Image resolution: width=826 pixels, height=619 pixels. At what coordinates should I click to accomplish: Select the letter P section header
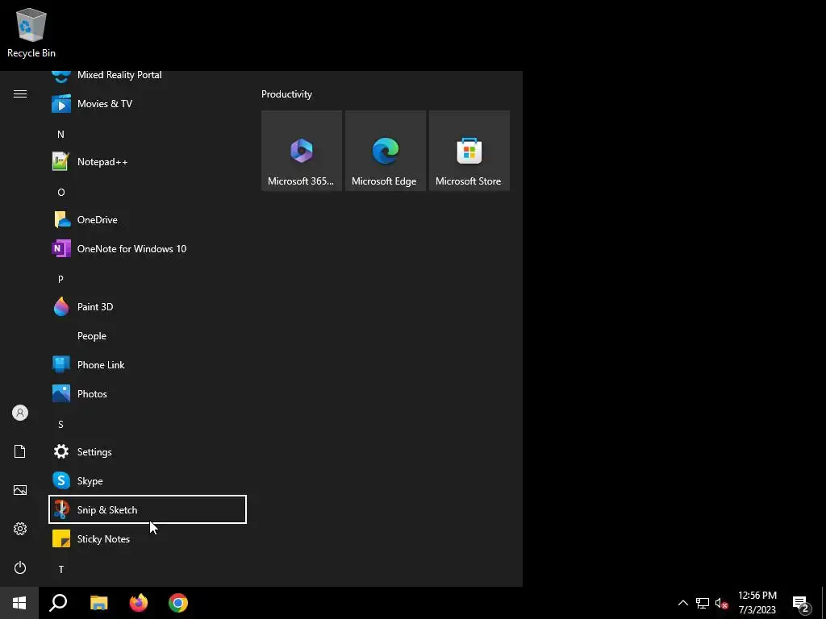pos(60,279)
